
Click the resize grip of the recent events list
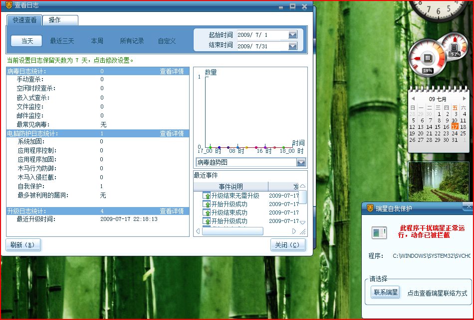click(x=302, y=231)
